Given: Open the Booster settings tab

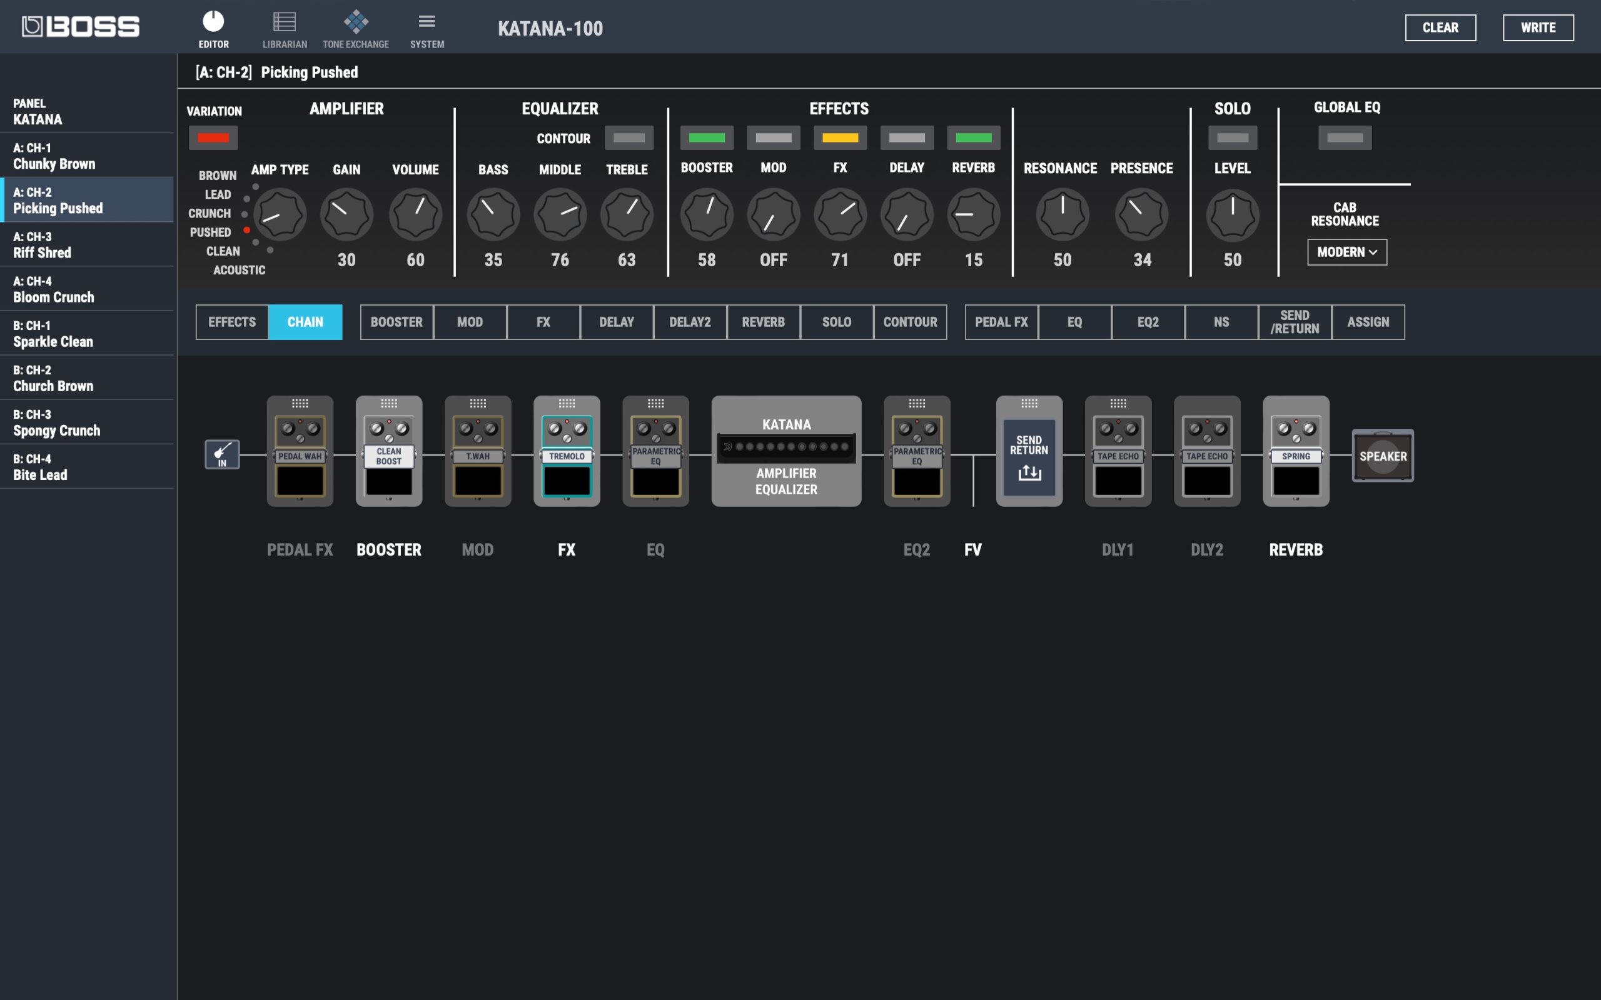Looking at the screenshot, I should (x=397, y=322).
